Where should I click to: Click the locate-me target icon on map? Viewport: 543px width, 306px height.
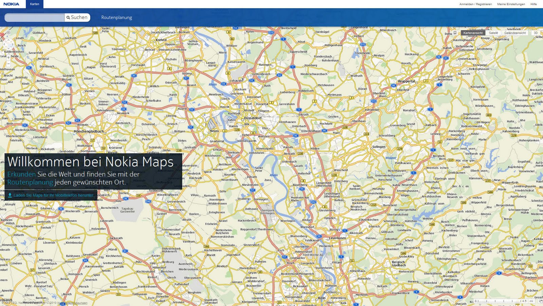tap(8, 33)
